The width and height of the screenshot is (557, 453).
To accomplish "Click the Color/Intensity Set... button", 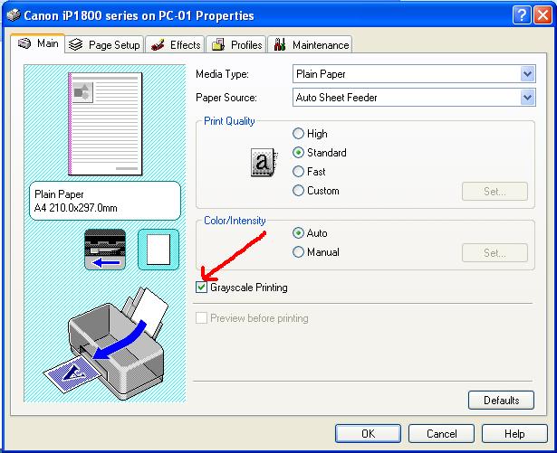I will coord(495,253).
